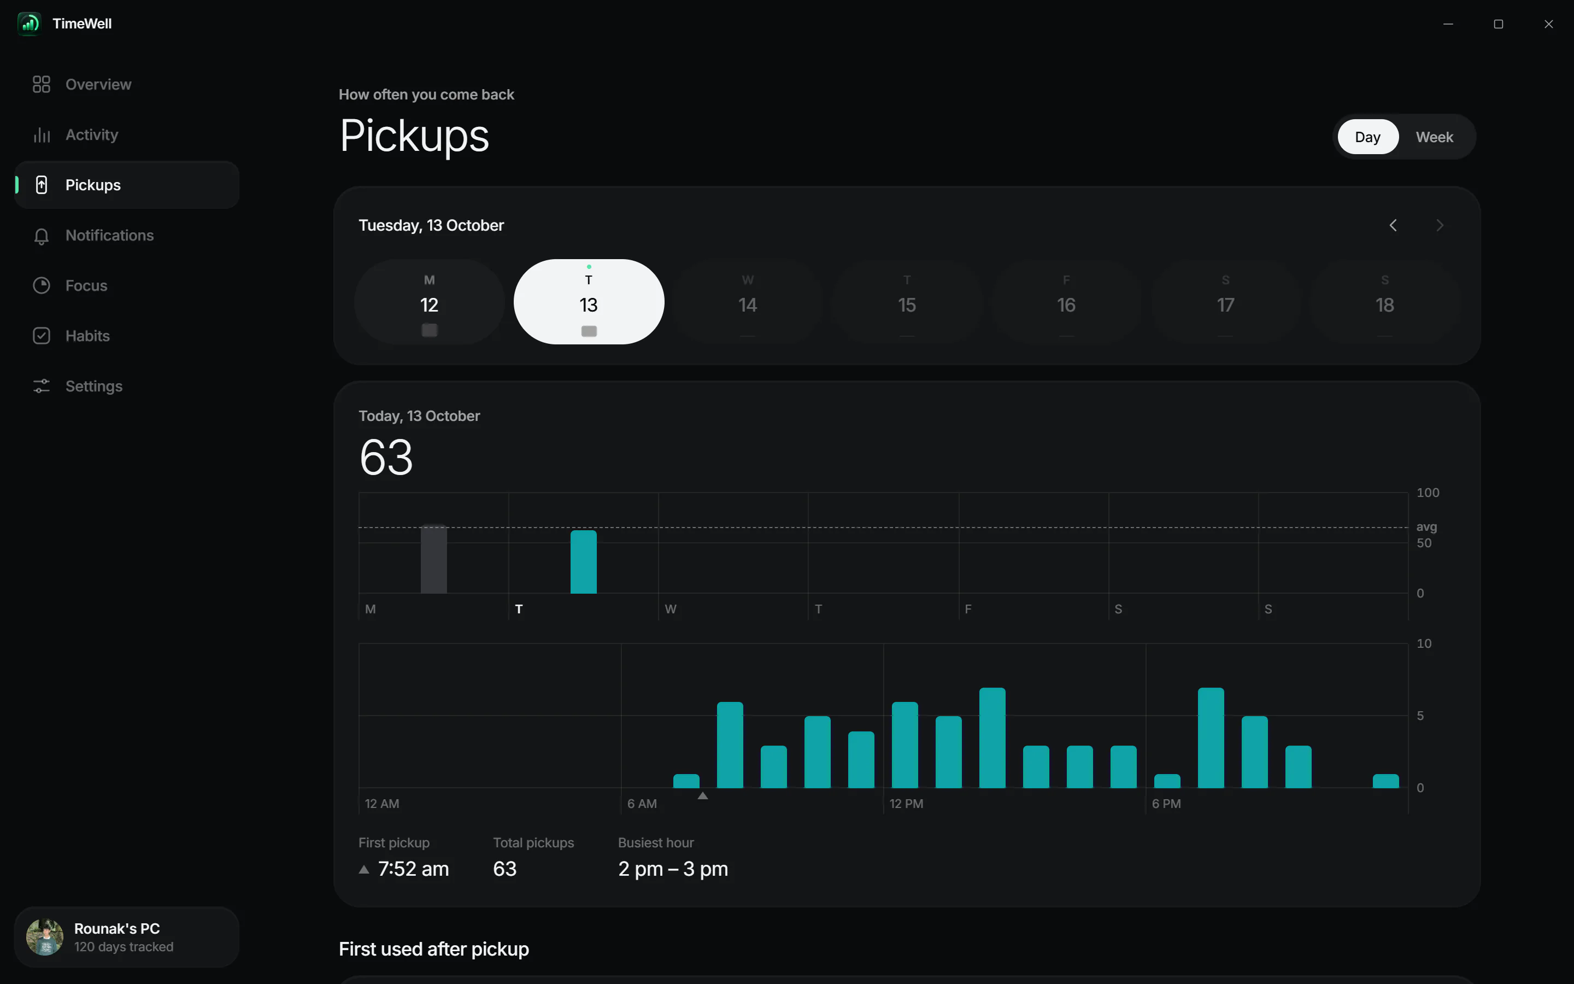Click the TimeWell app logo icon
1574x984 pixels.
click(30, 24)
